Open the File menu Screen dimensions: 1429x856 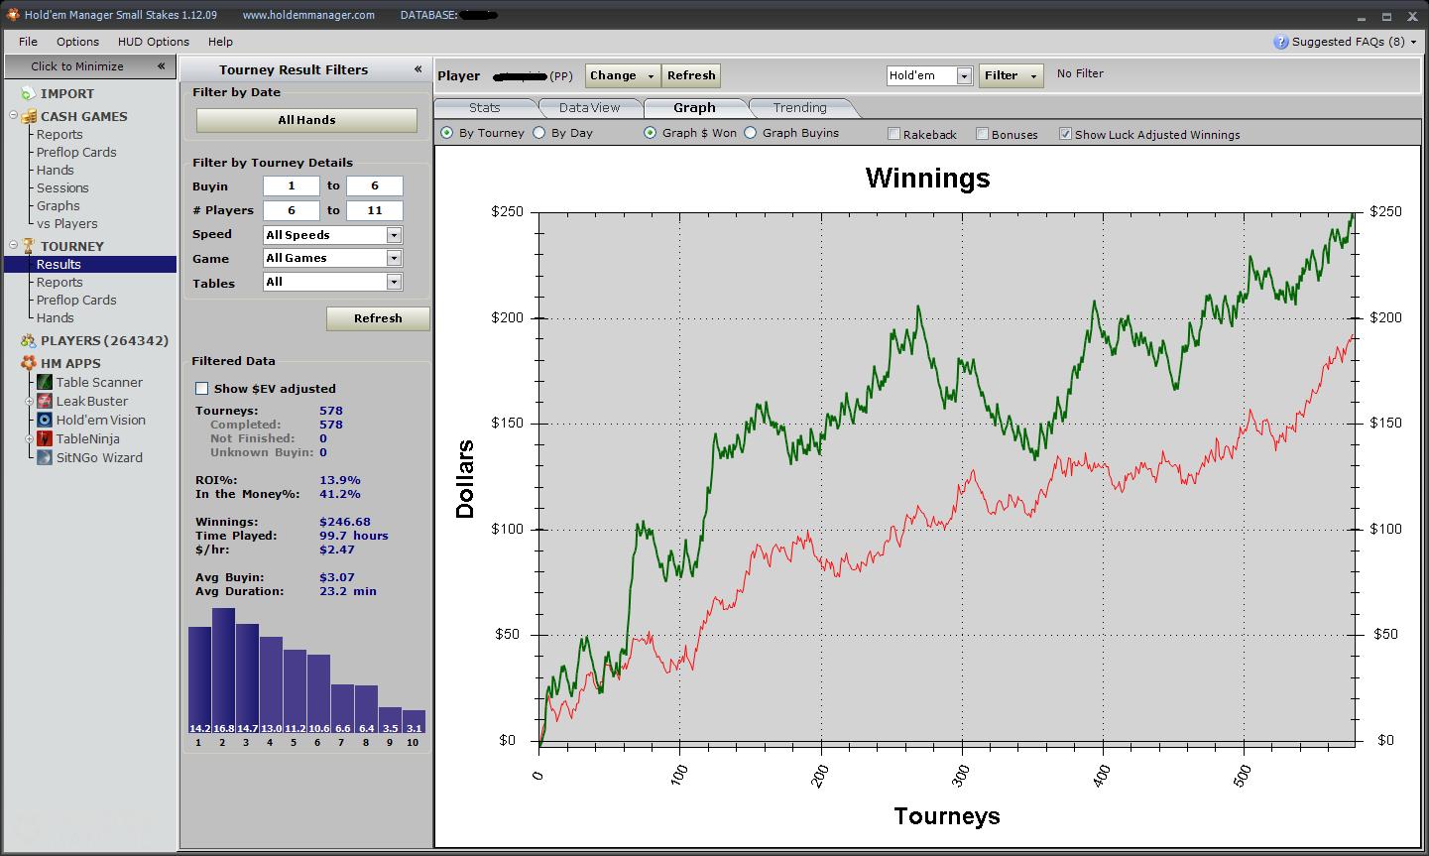coord(28,42)
